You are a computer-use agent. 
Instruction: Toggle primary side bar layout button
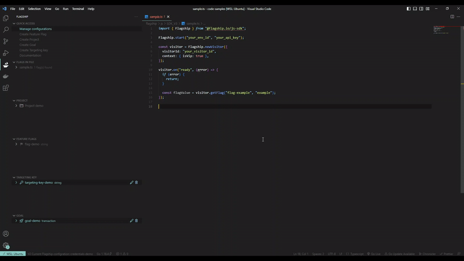coord(408,9)
